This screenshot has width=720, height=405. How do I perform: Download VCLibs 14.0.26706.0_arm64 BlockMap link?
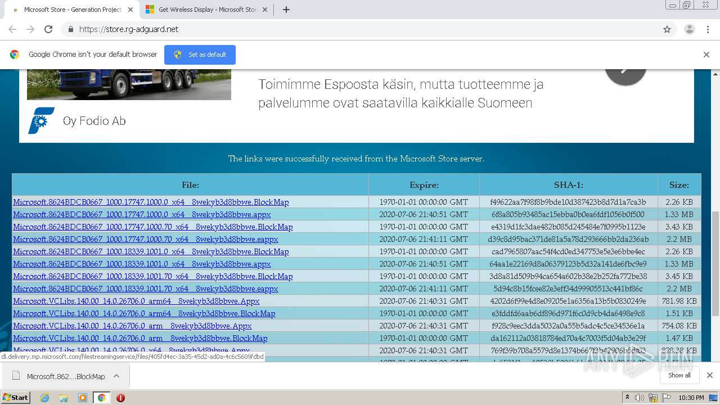144,313
